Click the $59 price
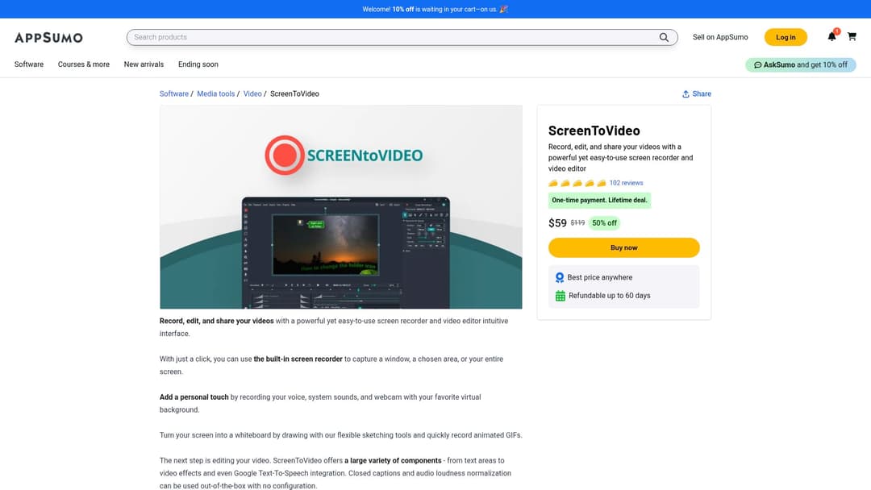 click(x=557, y=223)
